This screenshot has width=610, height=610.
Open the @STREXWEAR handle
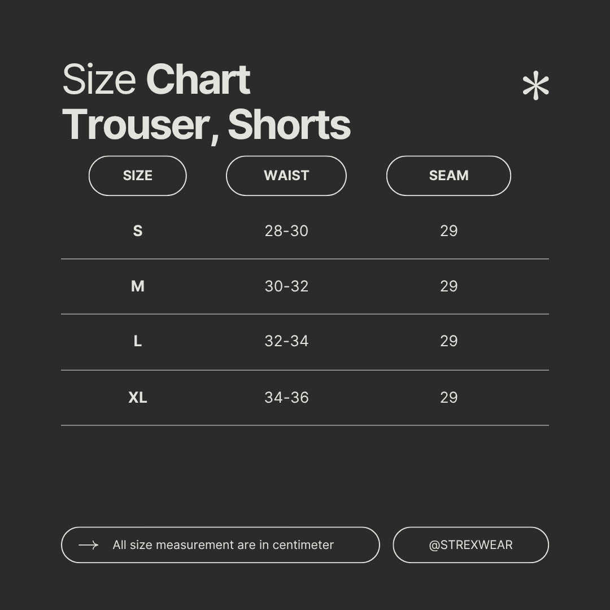(x=470, y=545)
